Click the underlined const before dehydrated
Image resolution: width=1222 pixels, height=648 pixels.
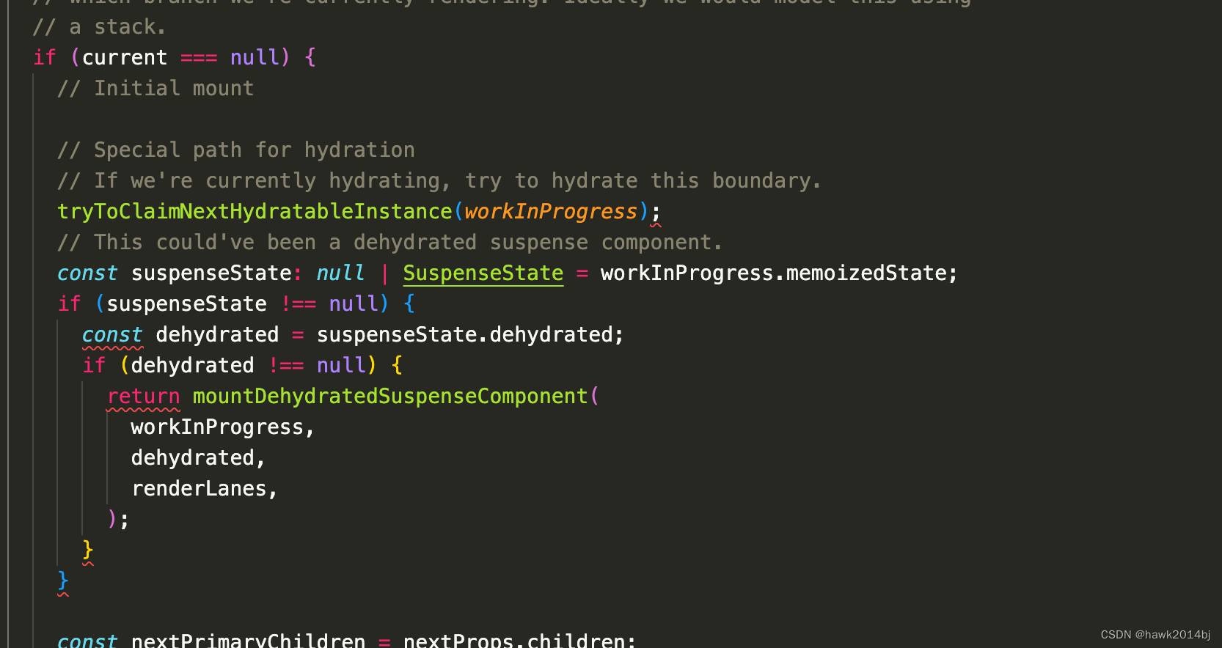tap(112, 335)
